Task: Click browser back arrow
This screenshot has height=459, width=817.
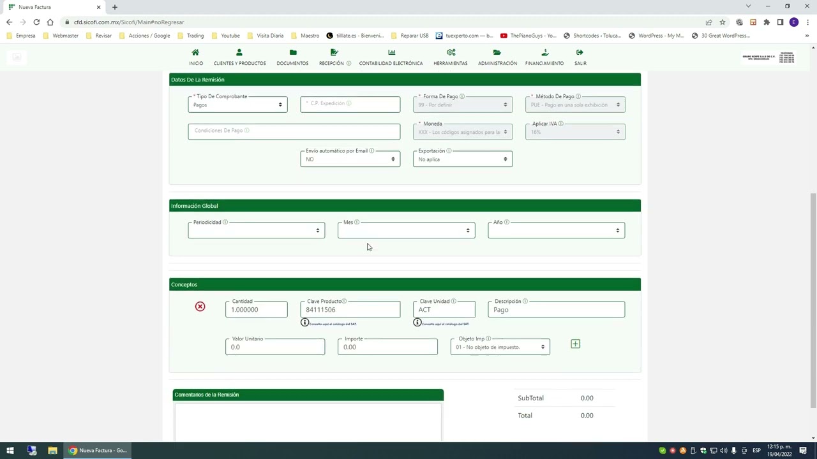Action: coord(9,22)
